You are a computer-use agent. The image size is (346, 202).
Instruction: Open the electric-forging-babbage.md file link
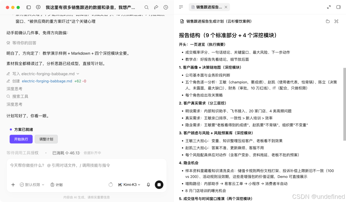[x=47, y=81]
